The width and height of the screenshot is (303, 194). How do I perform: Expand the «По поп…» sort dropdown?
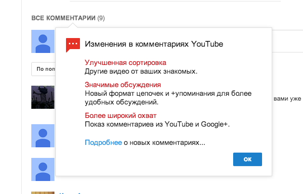(x=43, y=69)
